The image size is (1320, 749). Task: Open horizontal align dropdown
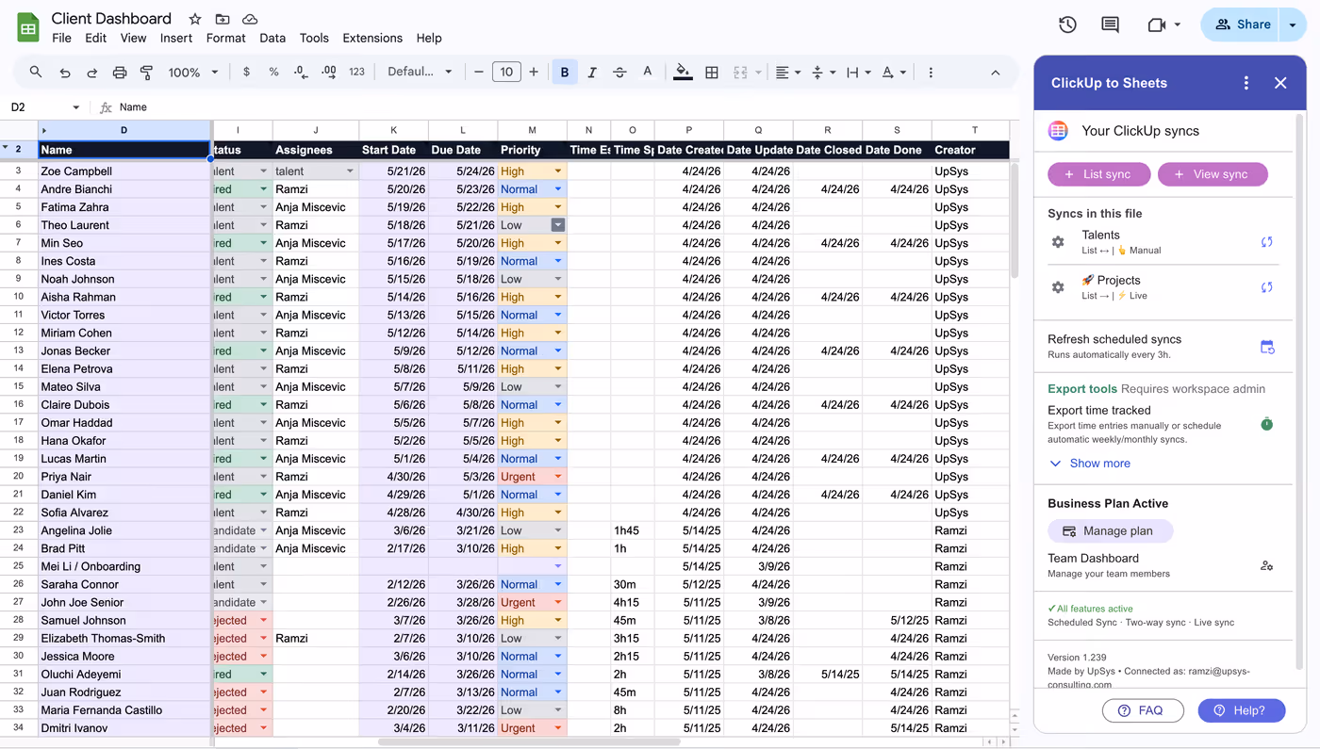click(x=787, y=73)
